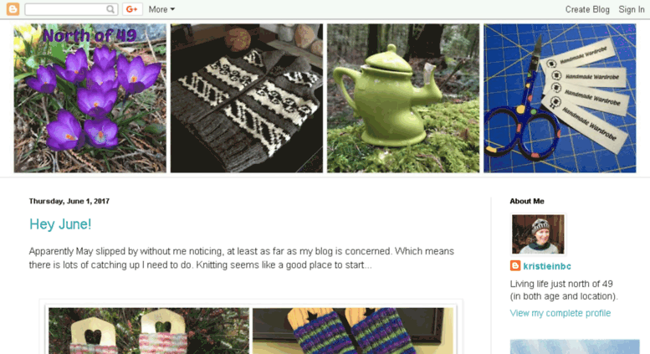Click Sign In in the top bar
Viewport: 650px width, 354px height.
pos(632,9)
